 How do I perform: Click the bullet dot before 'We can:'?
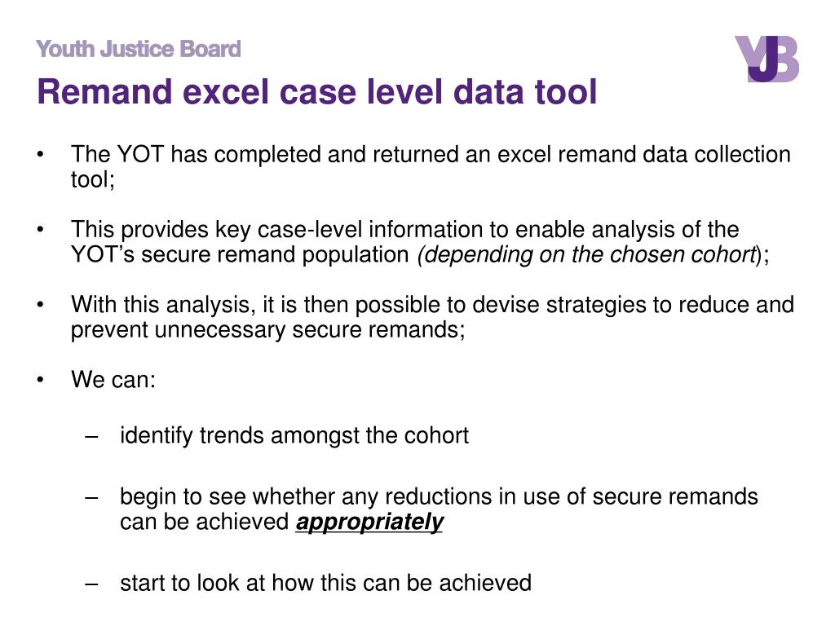41,381
